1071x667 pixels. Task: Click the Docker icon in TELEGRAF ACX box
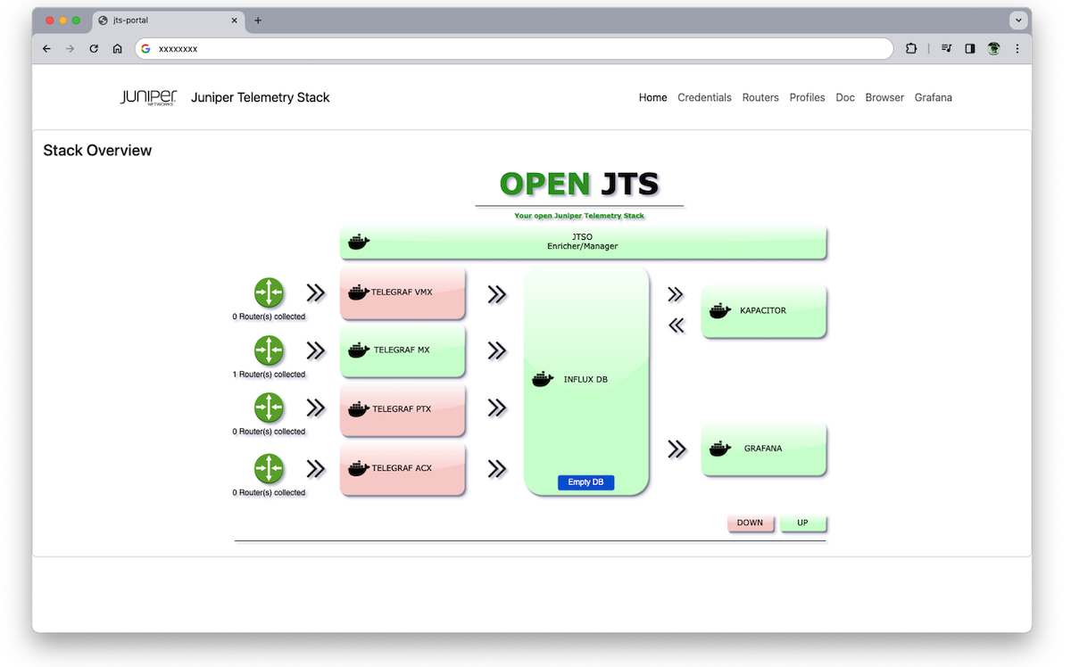[x=359, y=467]
